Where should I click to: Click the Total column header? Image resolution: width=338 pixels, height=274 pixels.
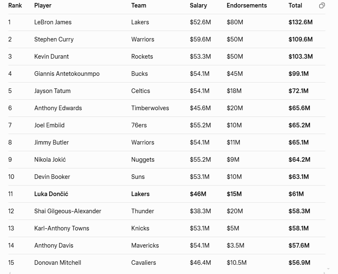295,5
